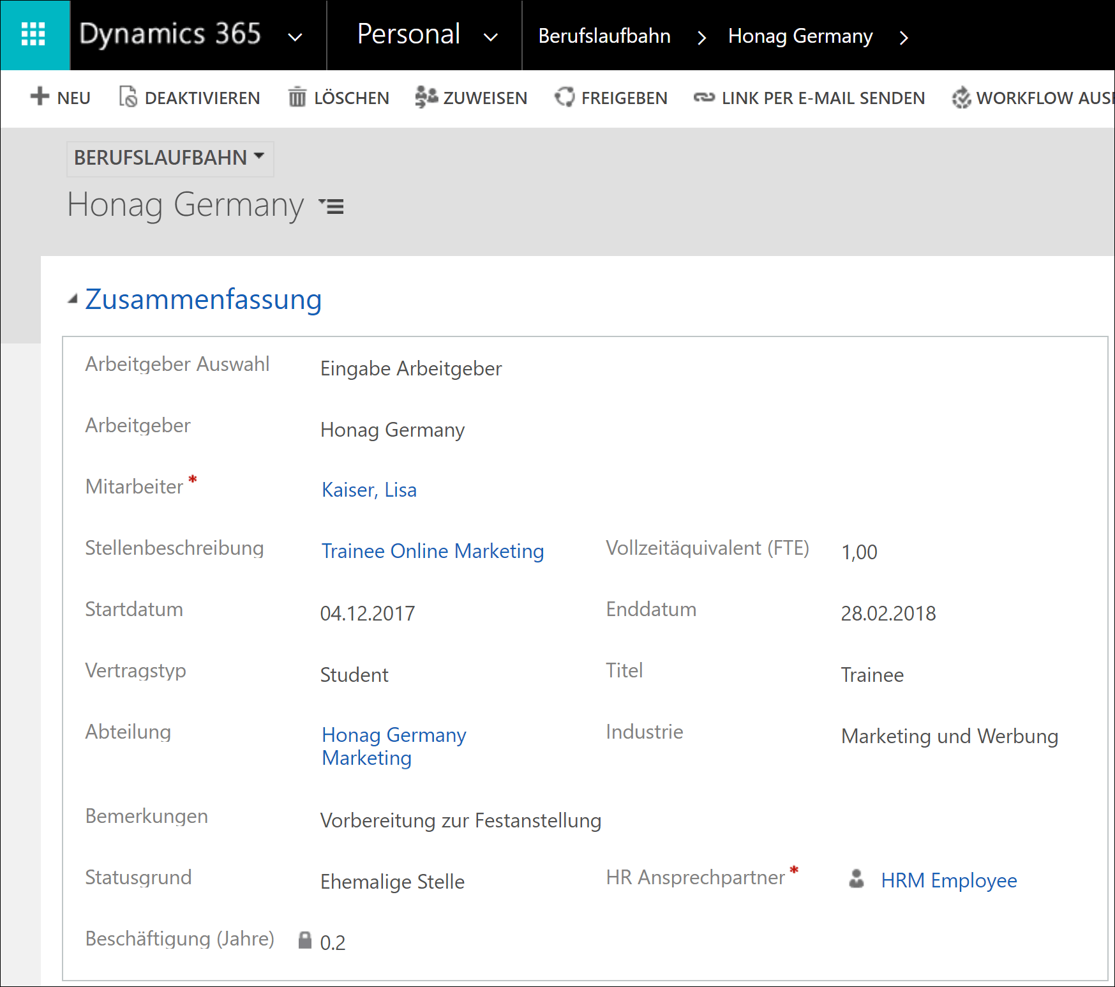This screenshot has width=1115, height=987.
Task: Expand the Personal area dropdown chevron
Action: coord(490,37)
